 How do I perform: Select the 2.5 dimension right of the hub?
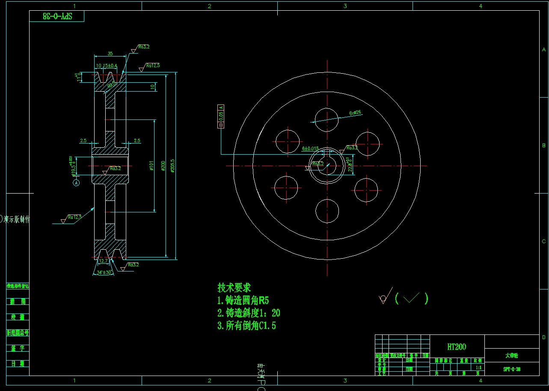[137, 140]
